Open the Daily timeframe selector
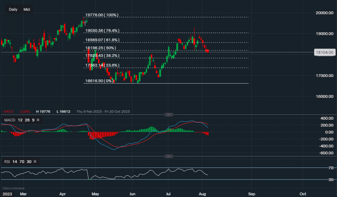This screenshot has height=197, width=337. [13, 9]
